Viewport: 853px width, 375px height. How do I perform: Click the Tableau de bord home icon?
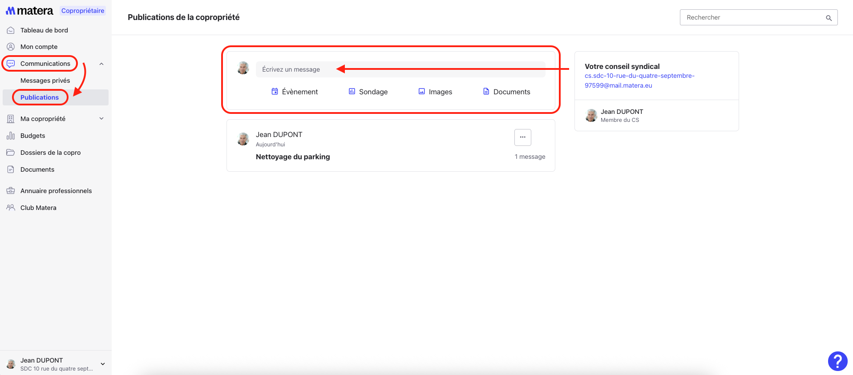click(11, 30)
